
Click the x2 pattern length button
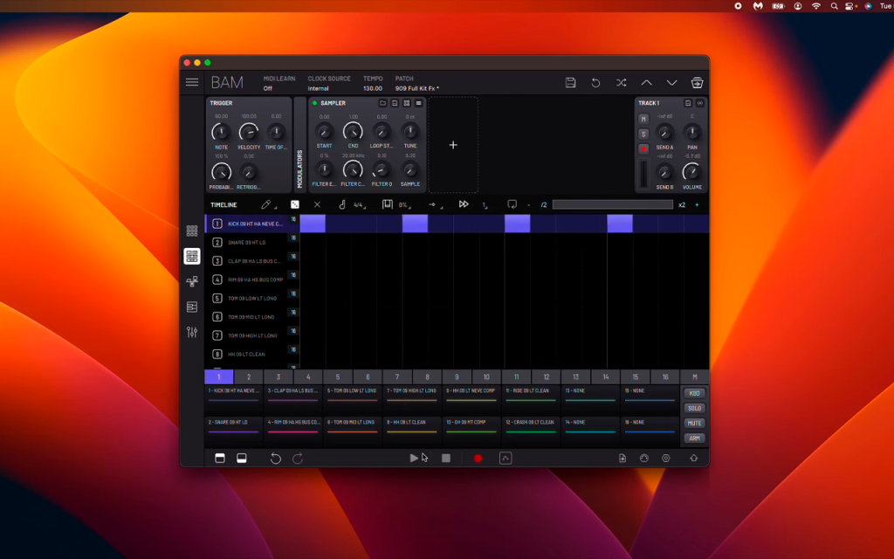click(x=682, y=204)
